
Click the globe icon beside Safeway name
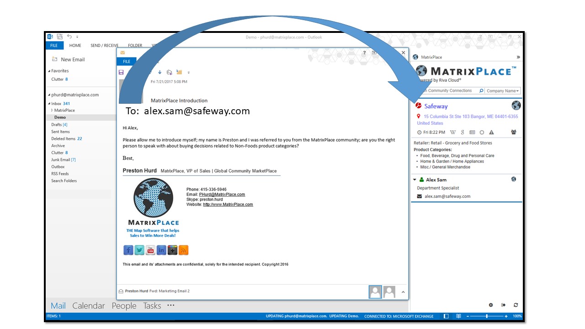pyautogui.click(x=516, y=106)
